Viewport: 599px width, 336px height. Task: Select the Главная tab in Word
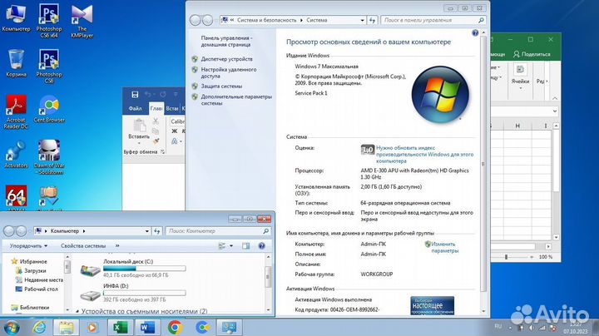coord(156,108)
